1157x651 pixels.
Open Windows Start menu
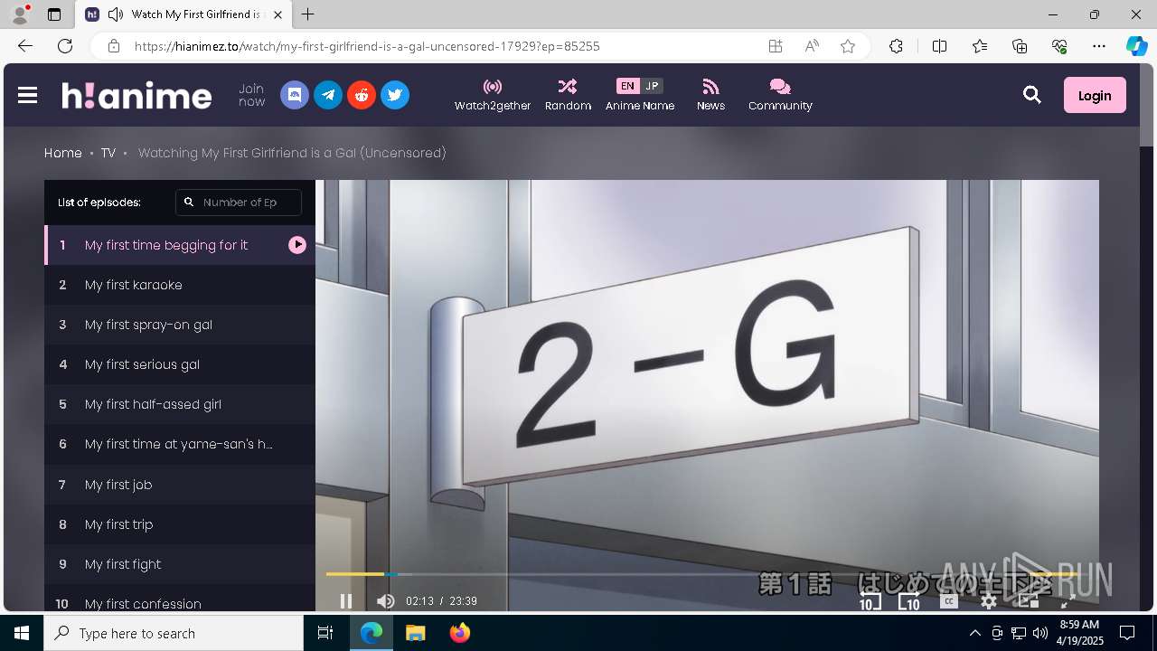22,633
